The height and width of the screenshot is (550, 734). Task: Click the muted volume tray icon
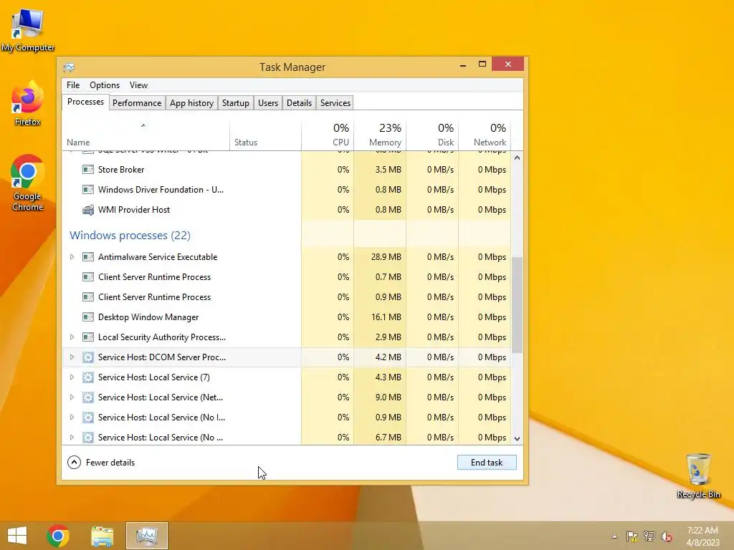point(667,536)
